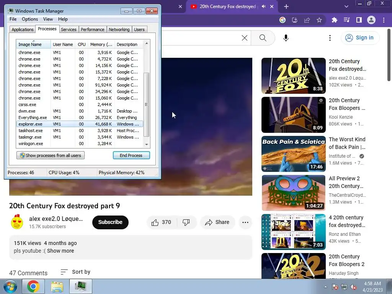The image size is (392, 294).
Task: Open Chrome tab search dropdown chevron
Action: 346,7
